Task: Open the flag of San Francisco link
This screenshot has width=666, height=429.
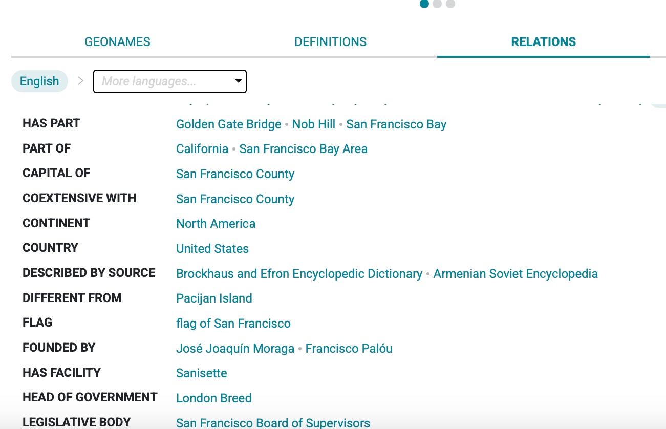Action: tap(233, 324)
